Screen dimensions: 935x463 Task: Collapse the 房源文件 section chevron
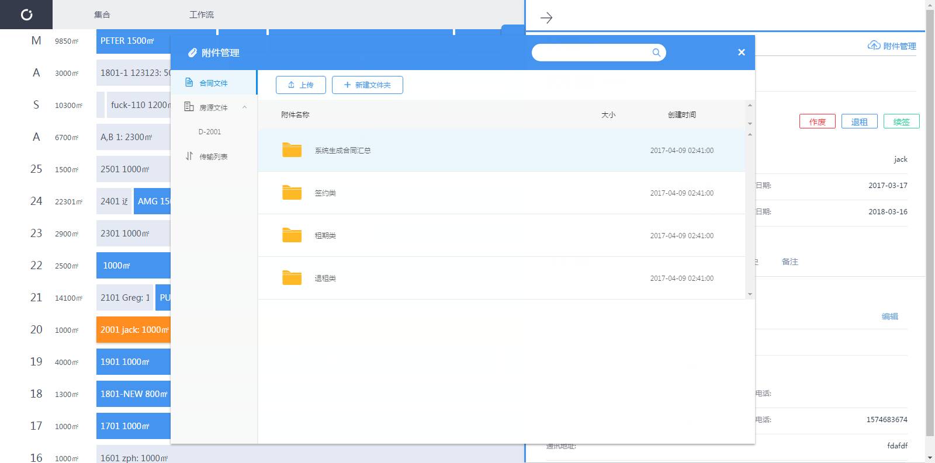(245, 107)
